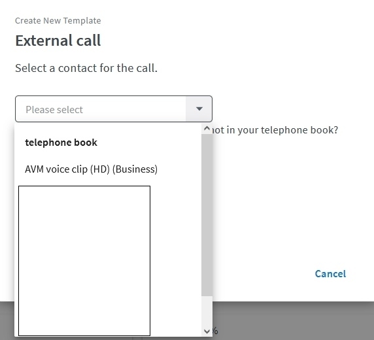Image resolution: width=374 pixels, height=340 pixels.
Task: Click 'Select a contact for the call.' text
Action: (x=86, y=68)
